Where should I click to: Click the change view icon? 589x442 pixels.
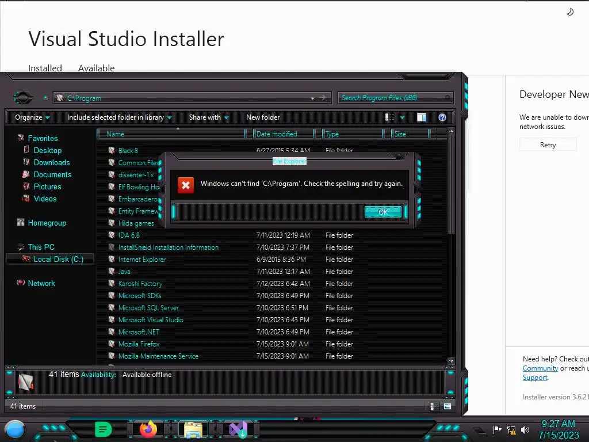(x=390, y=117)
